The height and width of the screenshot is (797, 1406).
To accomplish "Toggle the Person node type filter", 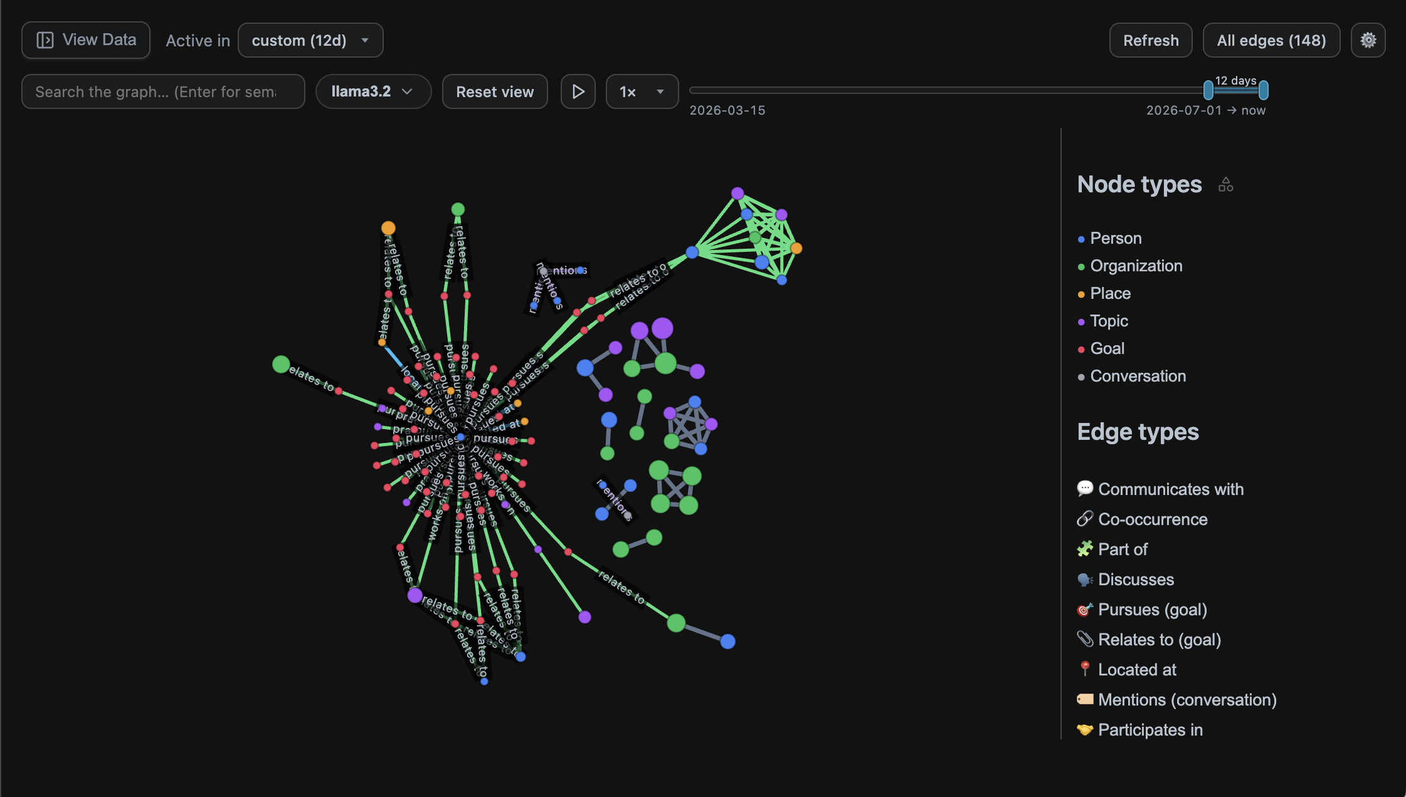I will click(x=1110, y=238).
